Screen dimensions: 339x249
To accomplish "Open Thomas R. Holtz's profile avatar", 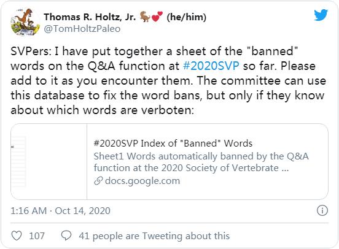I will coord(25,22).
